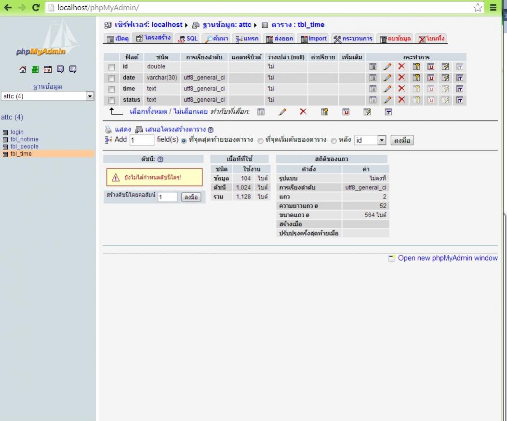This screenshot has height=421, width=507.
Task: Open the attc (4) database dropdown
Action: (x=48, y=96)
